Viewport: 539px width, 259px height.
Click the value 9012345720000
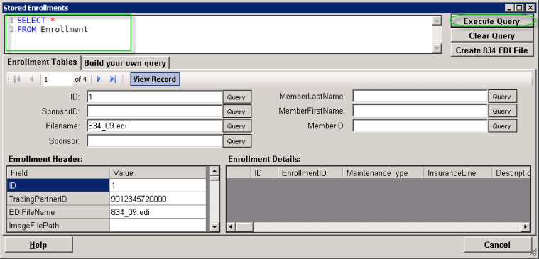138,199
